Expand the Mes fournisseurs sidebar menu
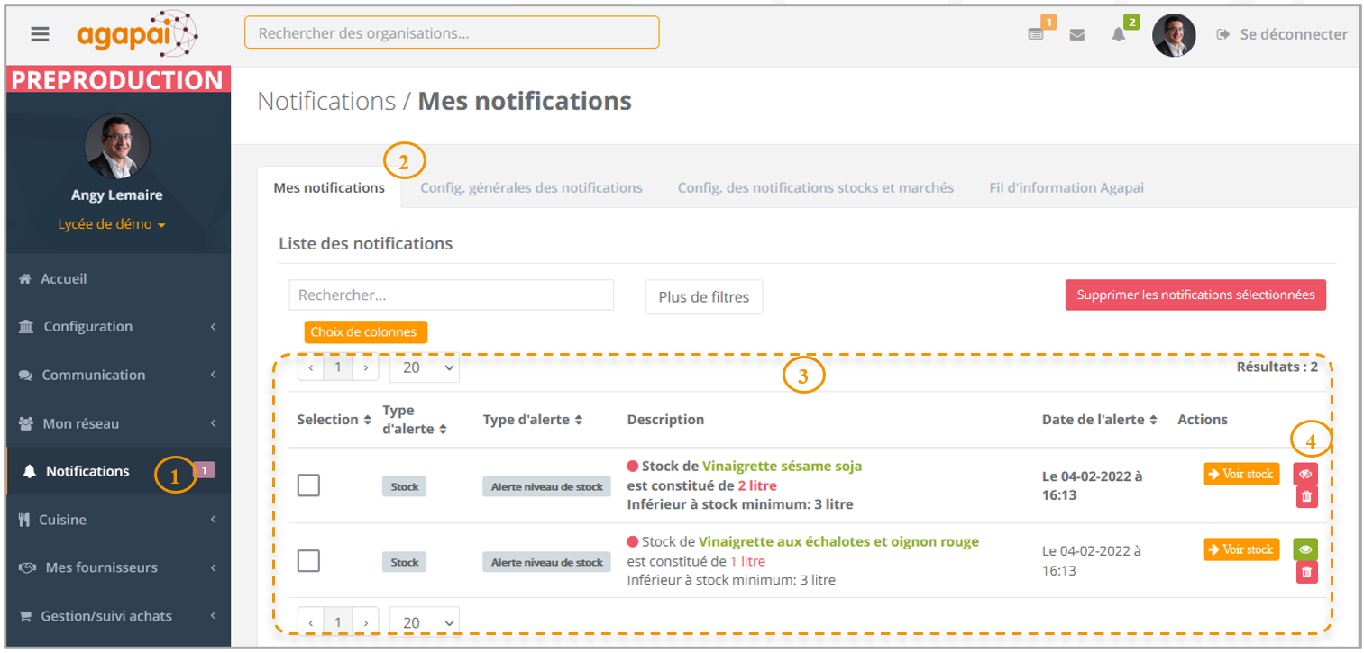This screenshot has height=653, width=1364. coord(117,567)
